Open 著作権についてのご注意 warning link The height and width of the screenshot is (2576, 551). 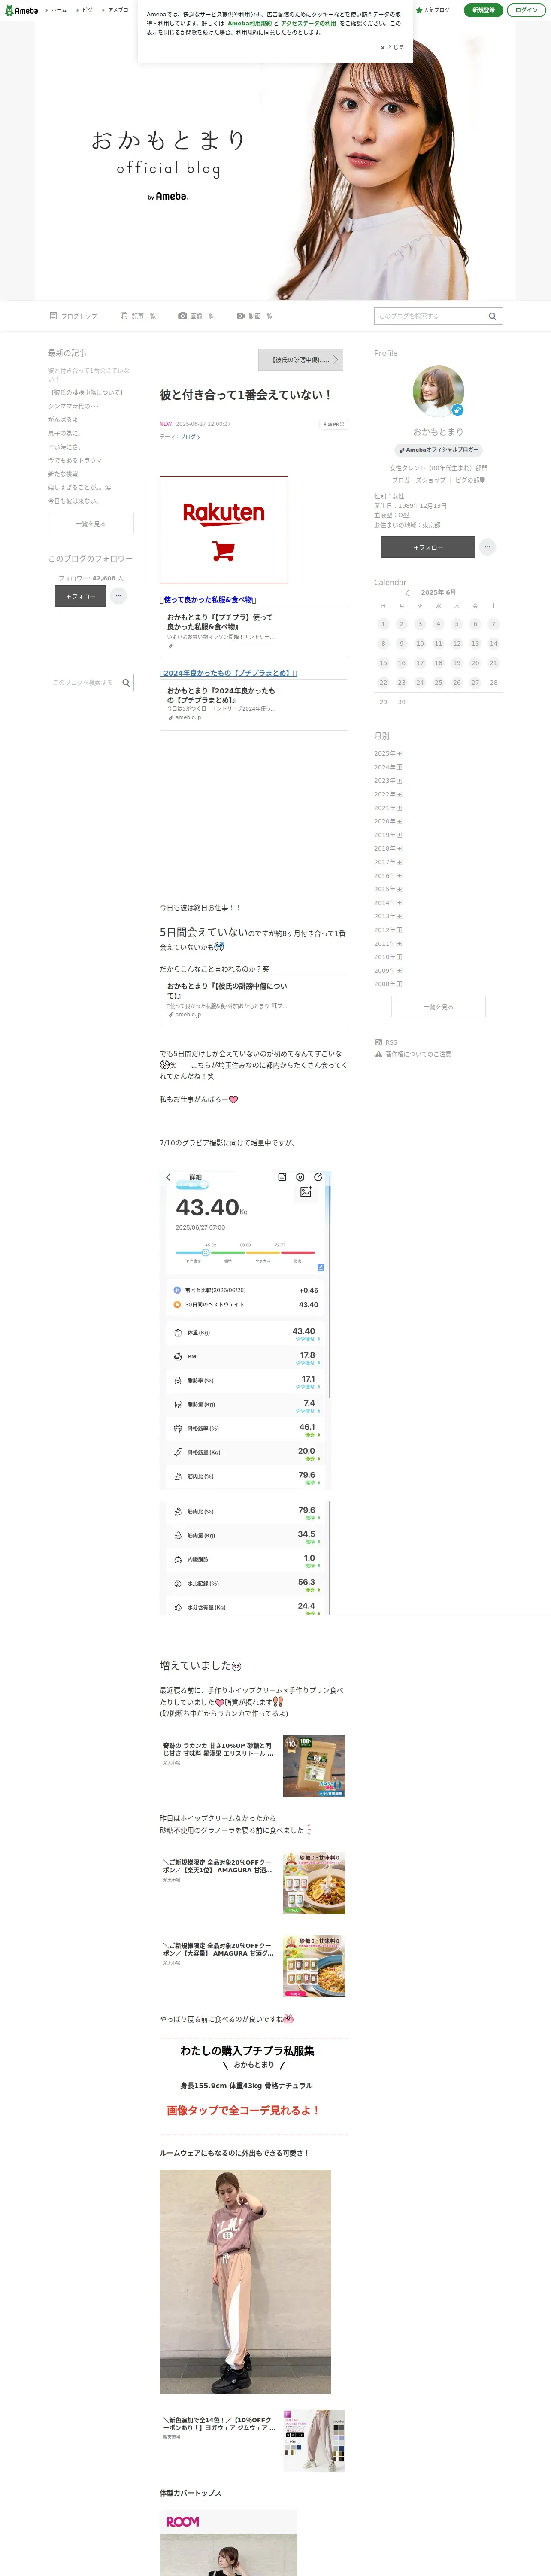point(413,1054)
